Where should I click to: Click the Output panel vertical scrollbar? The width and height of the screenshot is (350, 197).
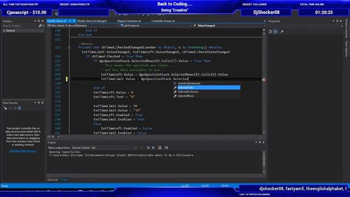coord(264,162)
